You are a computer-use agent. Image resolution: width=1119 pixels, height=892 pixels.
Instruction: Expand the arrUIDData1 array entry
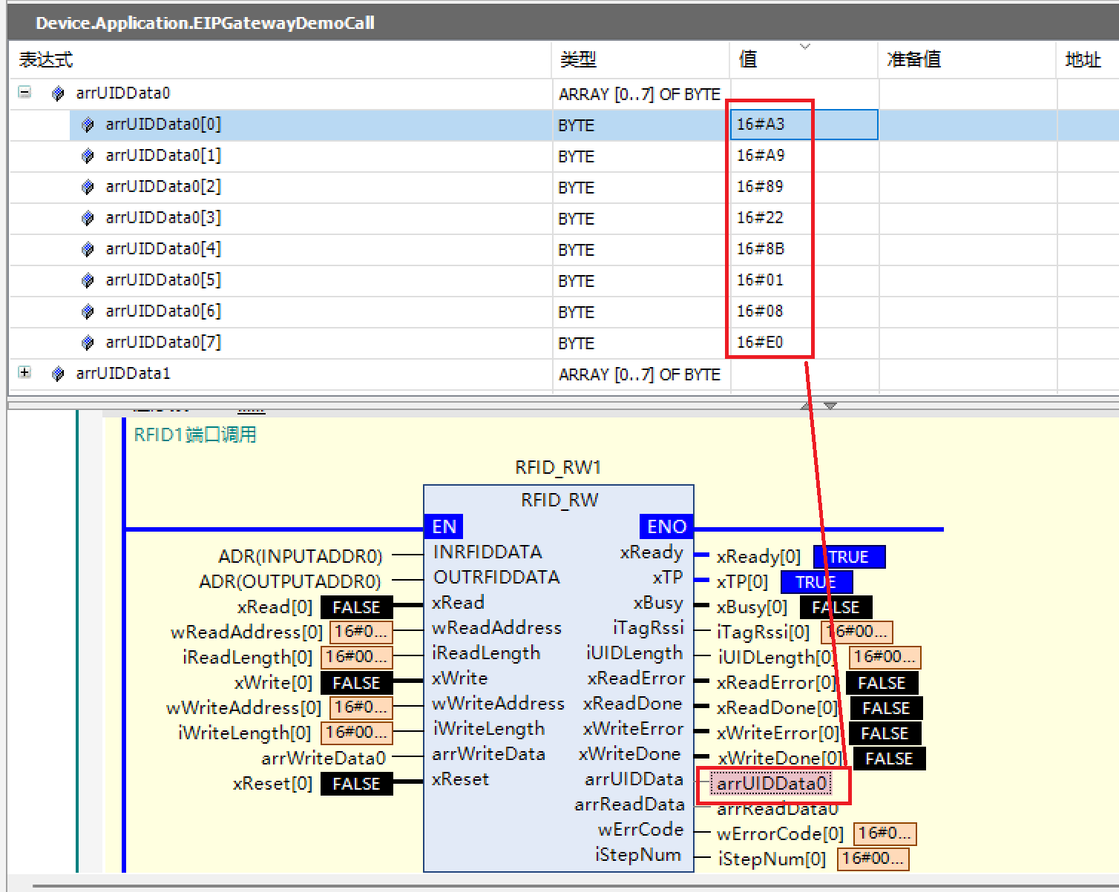(24, 373)
